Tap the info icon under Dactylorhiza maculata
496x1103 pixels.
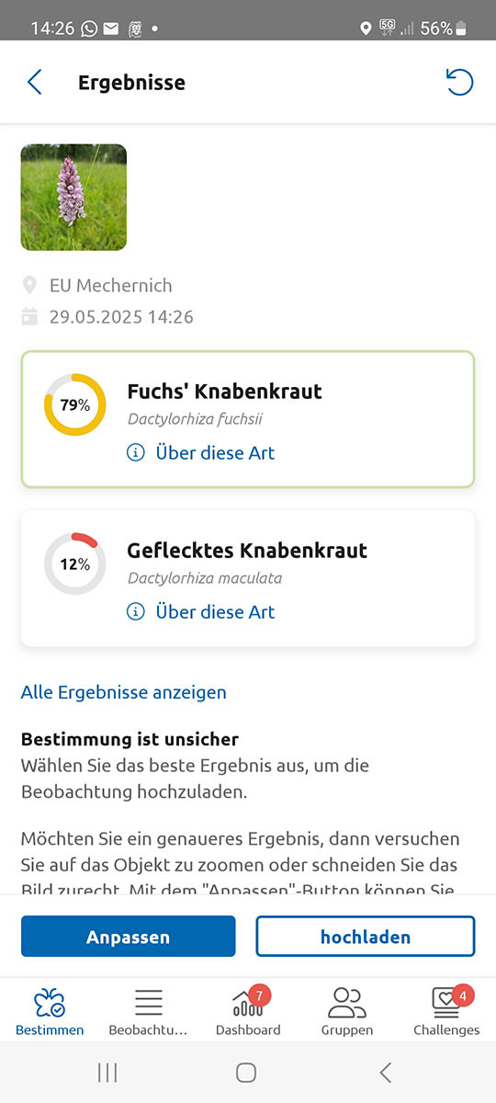136,611
